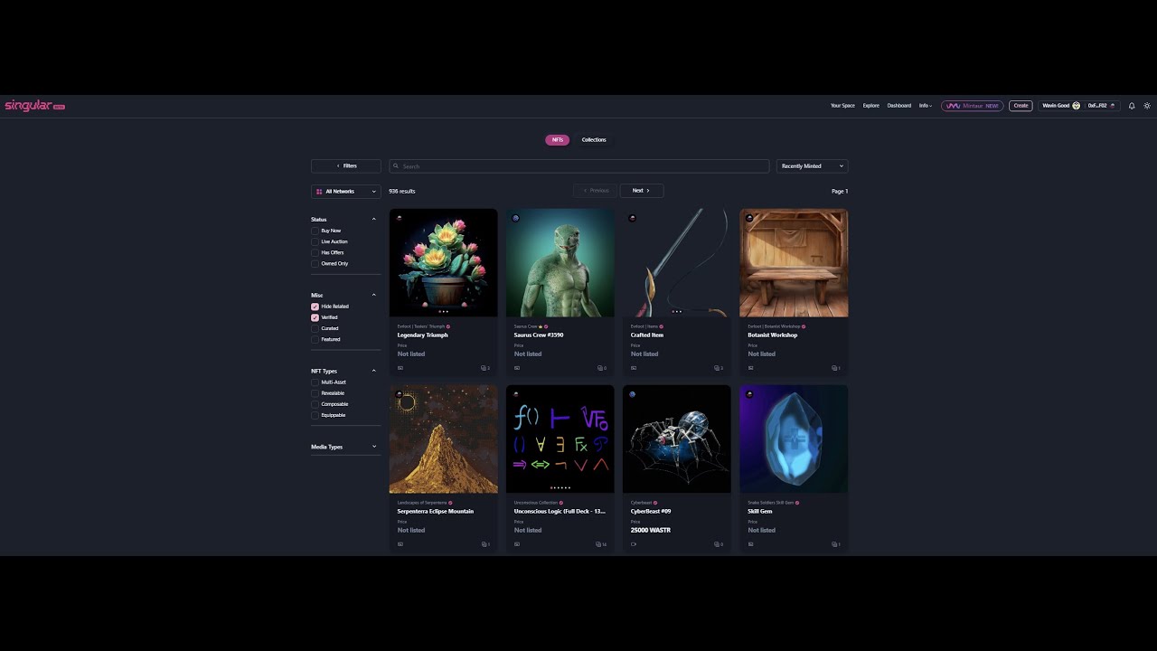Check the Multi-Asset NFT type
The height and width of the screenshot is (651, 1157).
point(315,382)
